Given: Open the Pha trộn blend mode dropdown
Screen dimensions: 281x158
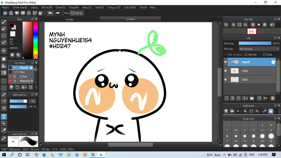Looking at the screenshot, I should coord(259,49).
